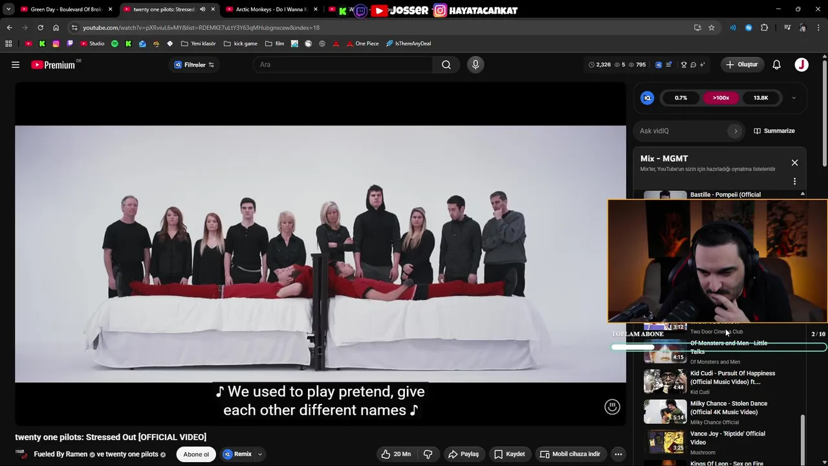Viewport: 828px width, 466px height.
Task: Subscribe with the Abone ol button
Action: 196,454
